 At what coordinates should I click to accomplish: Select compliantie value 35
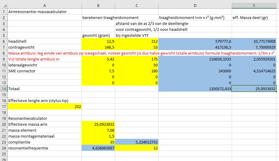click(x=98, y=142)
